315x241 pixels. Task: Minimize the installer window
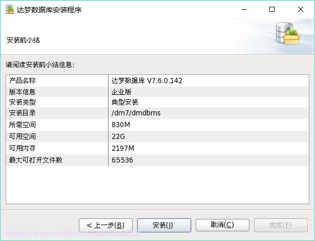click(x=244, y=9)
